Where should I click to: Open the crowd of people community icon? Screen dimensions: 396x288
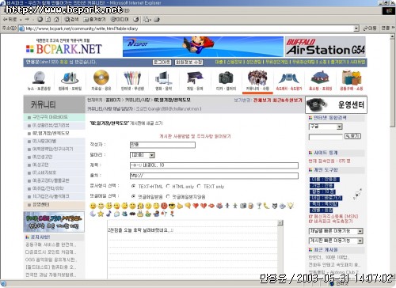(257, 78)
